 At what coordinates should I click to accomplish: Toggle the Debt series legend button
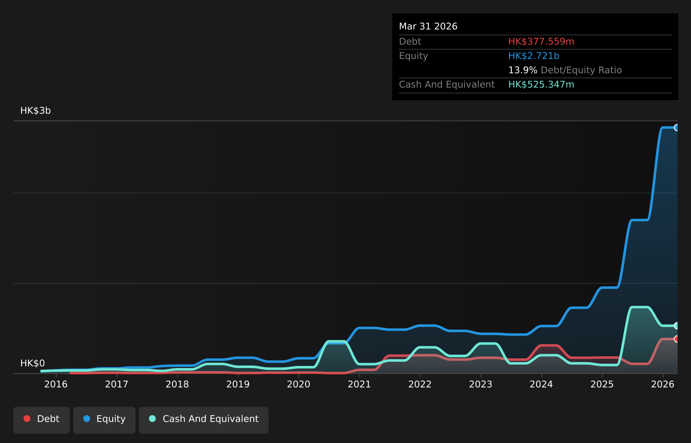42,420
